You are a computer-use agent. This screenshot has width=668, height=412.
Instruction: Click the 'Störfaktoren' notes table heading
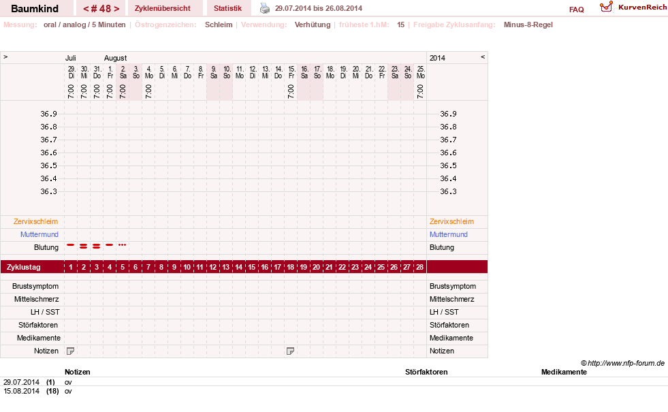pyautogui.click(x=426, y=372)
